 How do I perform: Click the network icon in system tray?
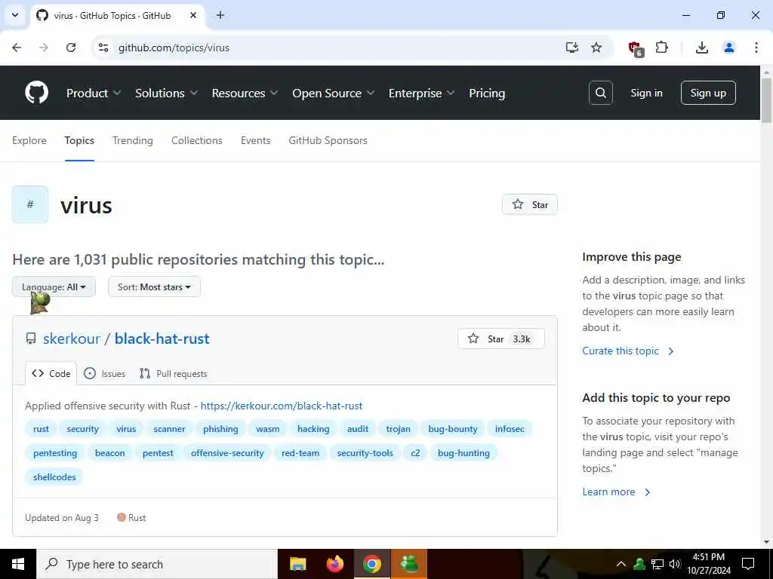(x=658, y=564)
